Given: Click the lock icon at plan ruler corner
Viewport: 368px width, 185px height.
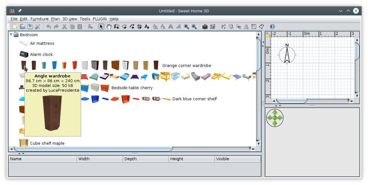Looking at the screenshot, I should click(x=268, y=34).
